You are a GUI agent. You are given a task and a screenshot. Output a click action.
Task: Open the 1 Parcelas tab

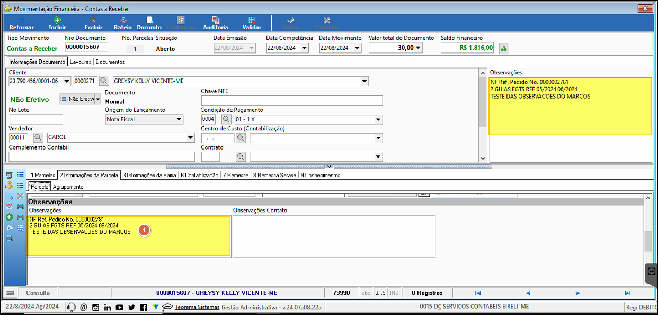(42, 175)
